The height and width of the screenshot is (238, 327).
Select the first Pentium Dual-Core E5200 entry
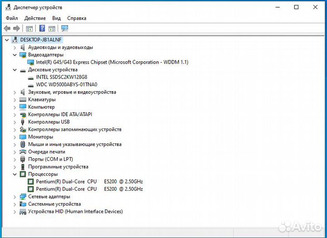click(x=89, y=182)
